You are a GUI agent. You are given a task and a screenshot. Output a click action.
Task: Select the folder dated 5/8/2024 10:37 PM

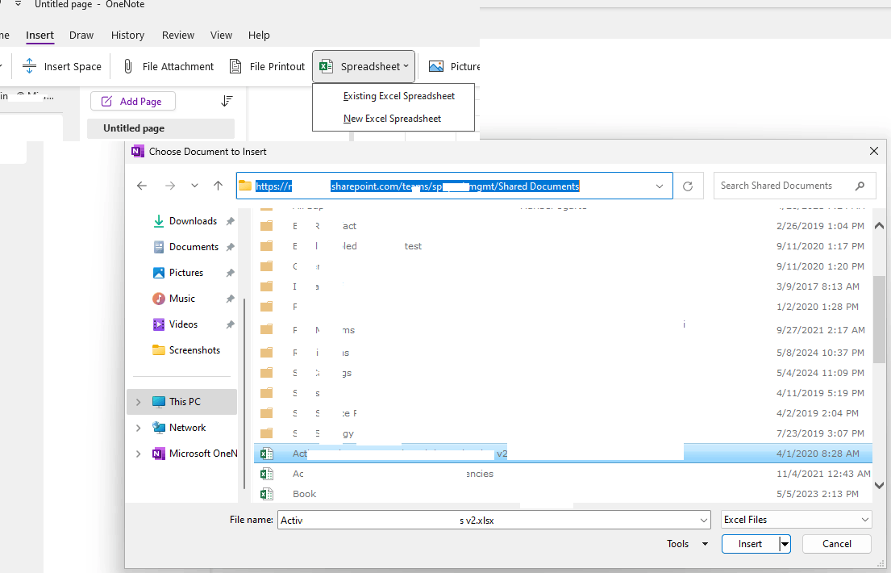point(563,353)
